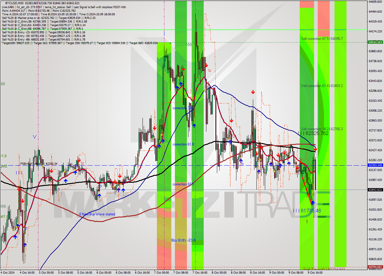This screenshot has height=276, width=384.
Task: Click the blue up arrow above 61735.48 label
Action: (313, 203)
